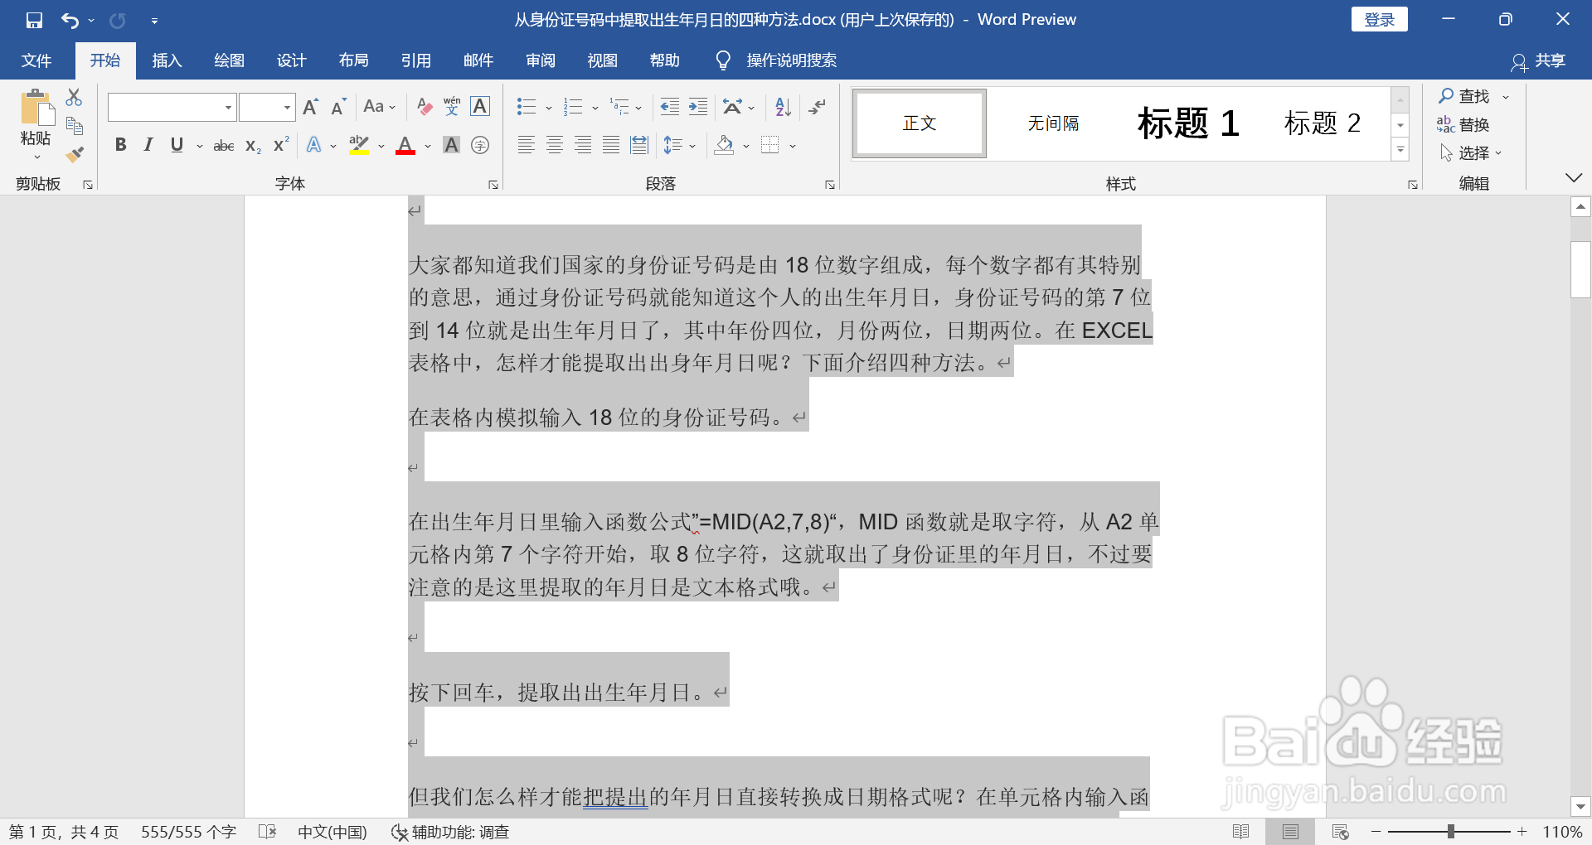Viewport: 1592px width, 845px height.
Task: Decrease font size with the A-down icon
Action: (x=338, y=107)
